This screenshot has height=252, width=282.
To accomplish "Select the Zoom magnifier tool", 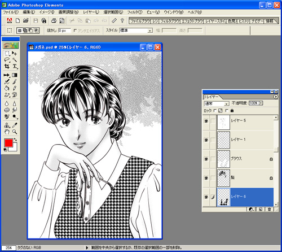I will 15,132.
